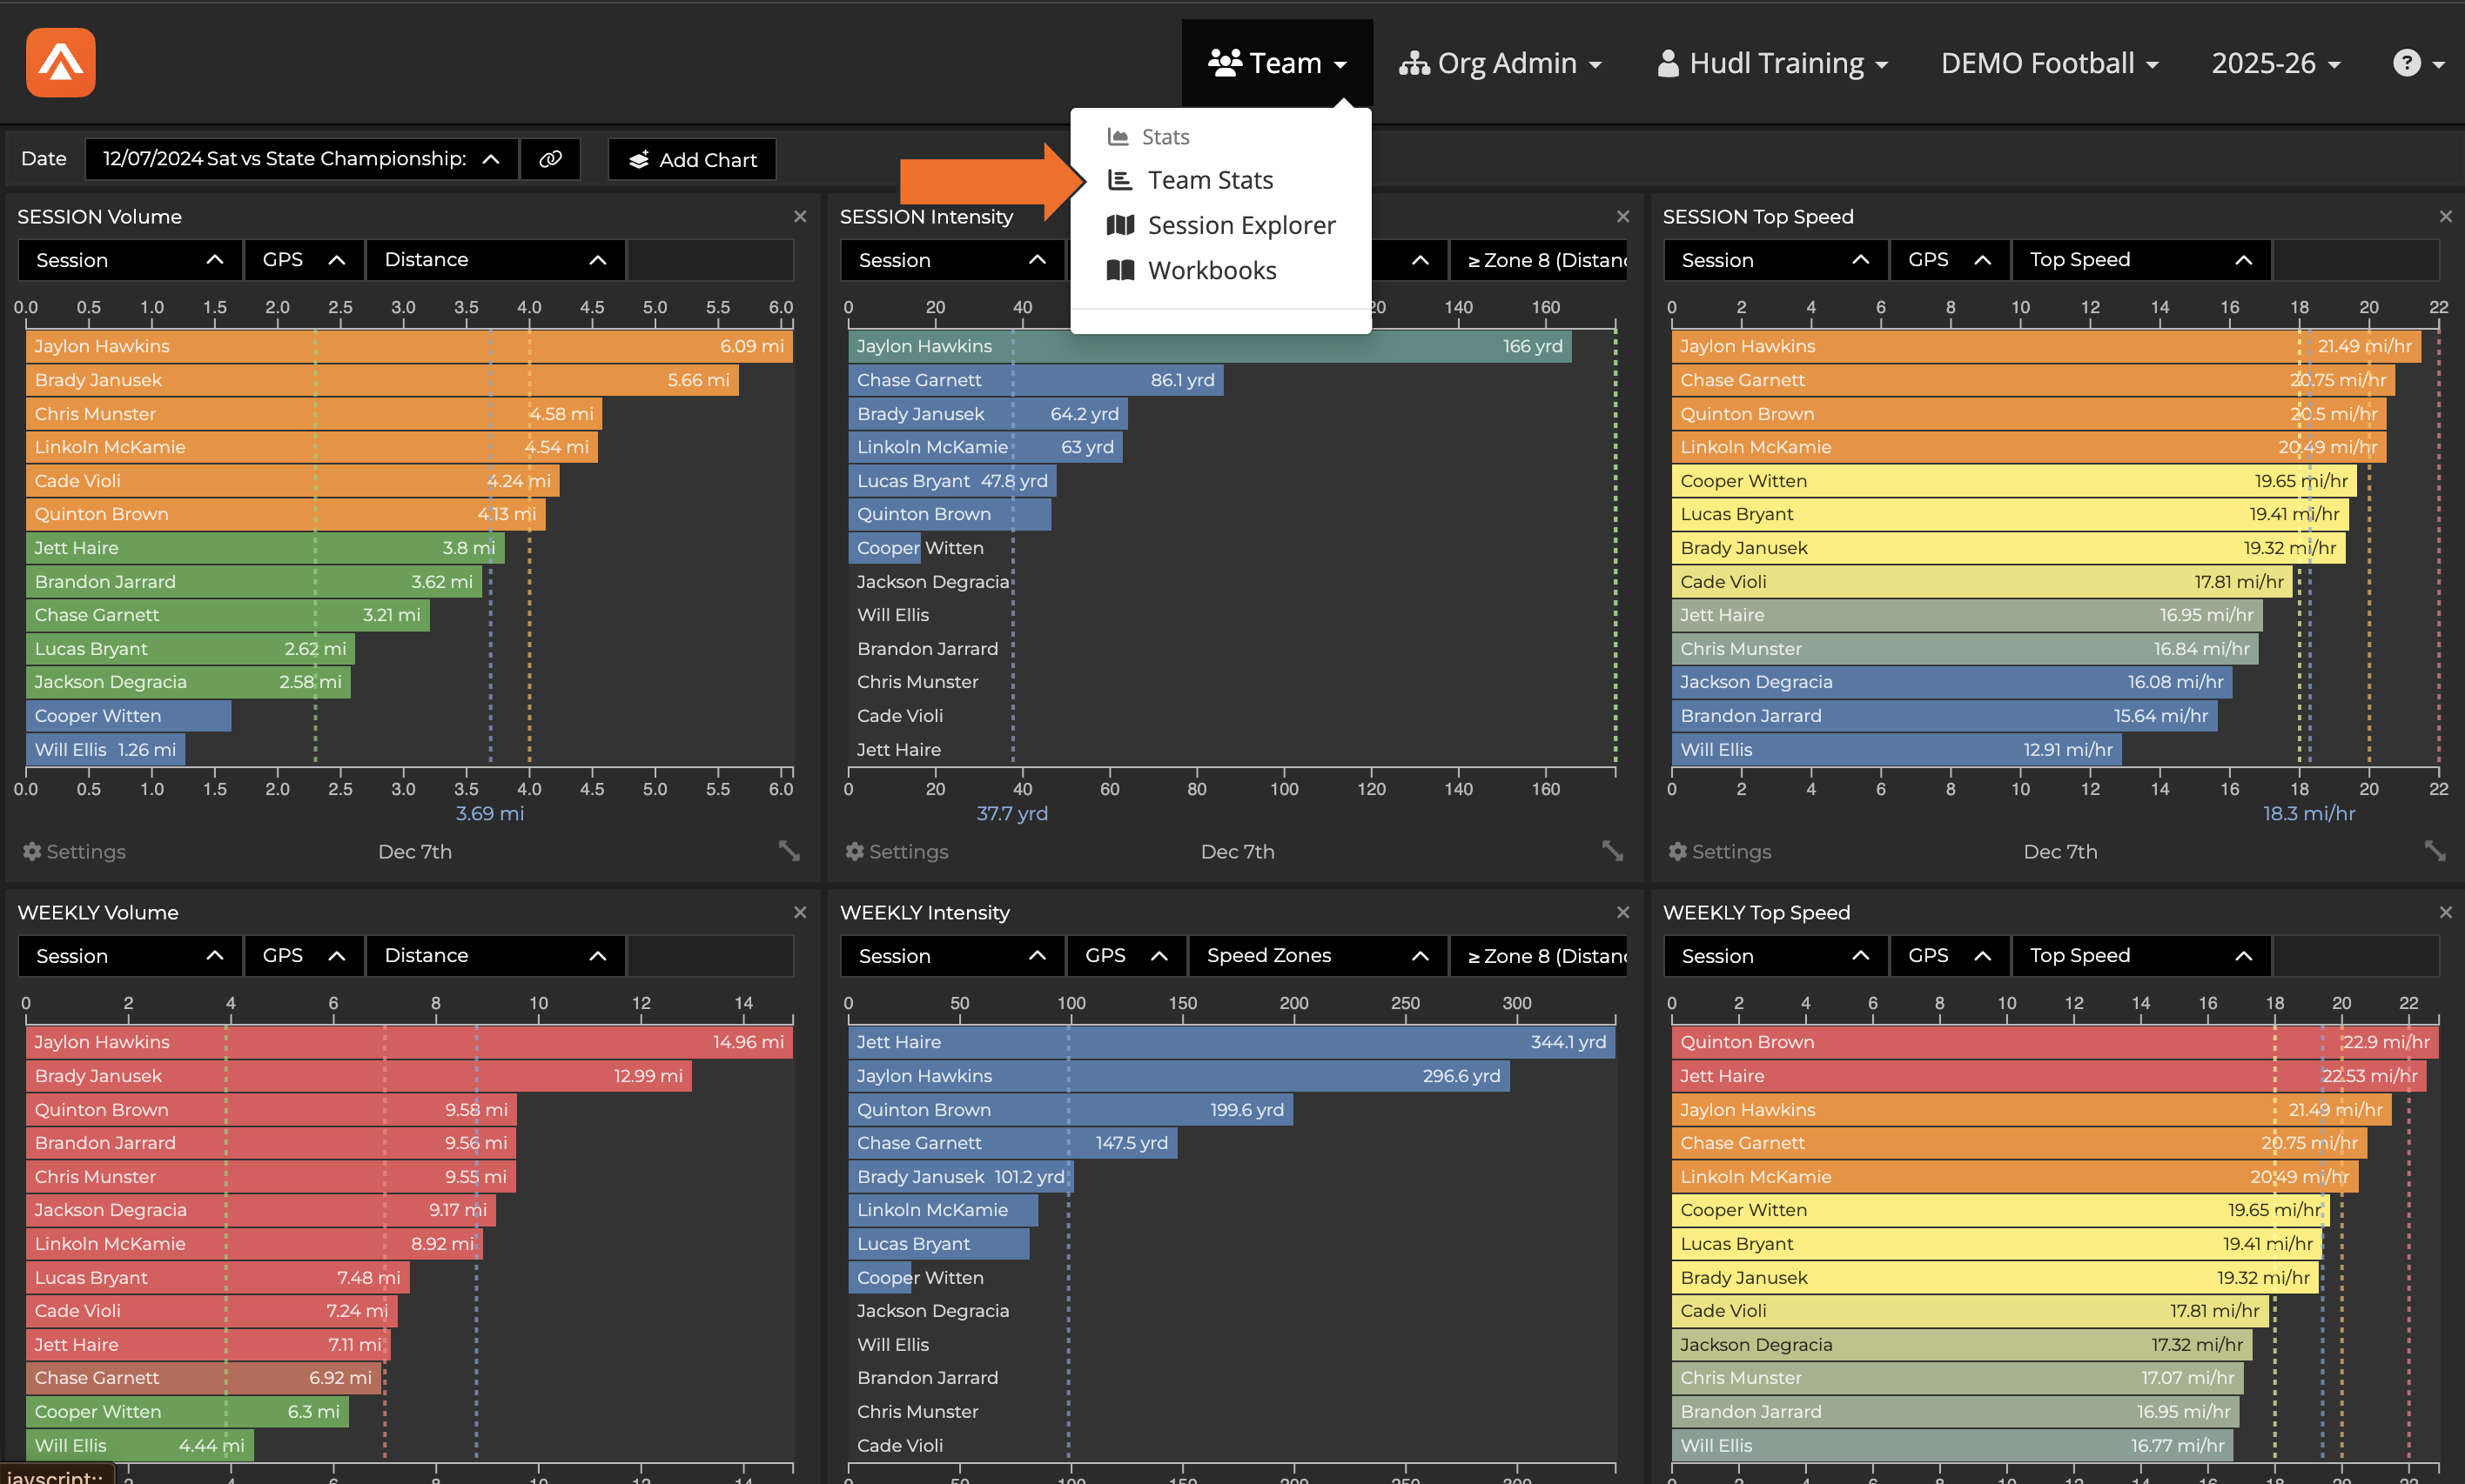
Task: Click the orange Hudl logo icon
Action: point(60,62)
